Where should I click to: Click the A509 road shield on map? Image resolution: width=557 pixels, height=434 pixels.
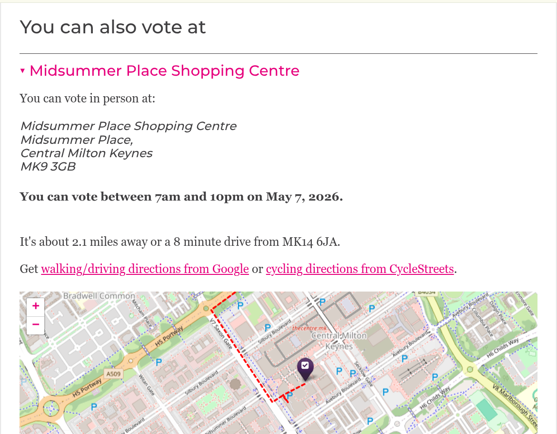tap(113, 374)
